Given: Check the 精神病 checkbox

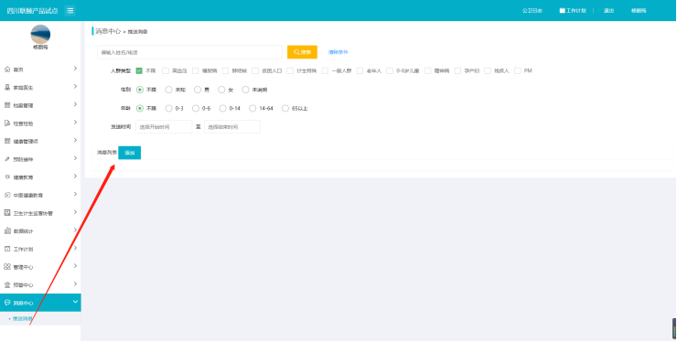Looking at the screenshot, I should click(x=428, y=70).
